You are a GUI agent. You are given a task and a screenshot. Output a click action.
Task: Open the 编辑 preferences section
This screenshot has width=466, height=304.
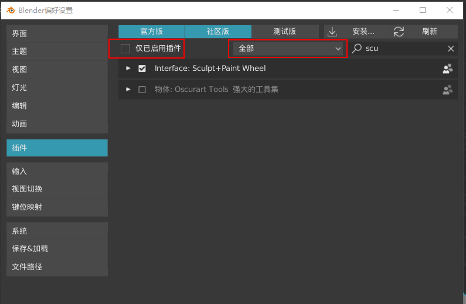point(57,105)
